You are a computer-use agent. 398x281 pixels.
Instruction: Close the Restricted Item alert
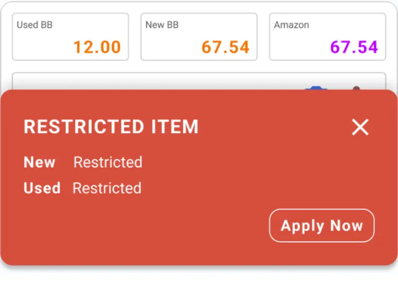pyautogui.click(x=360, y=127)
